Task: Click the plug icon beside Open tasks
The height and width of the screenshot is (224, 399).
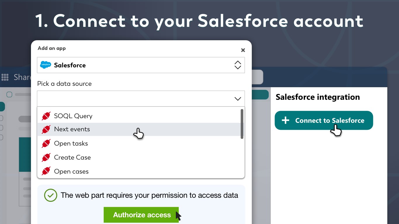Action: click(x=46, y=143)
